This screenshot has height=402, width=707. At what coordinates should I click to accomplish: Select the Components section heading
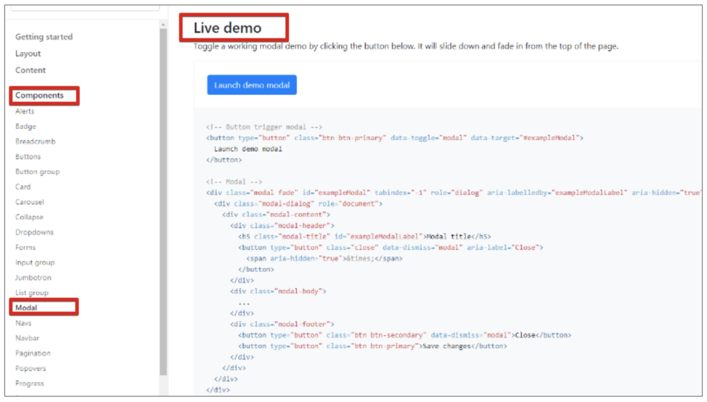[39, 95]
